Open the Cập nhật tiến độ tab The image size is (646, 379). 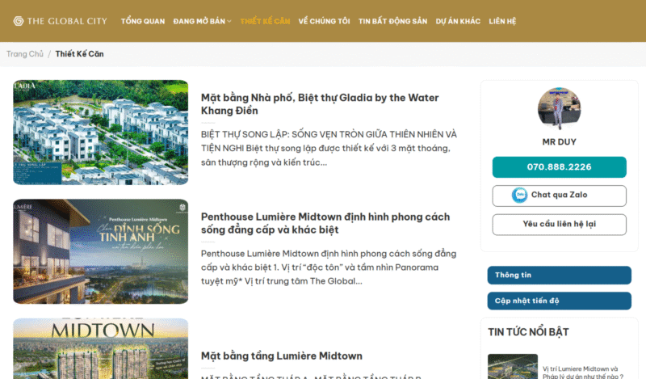pos(559,301)
